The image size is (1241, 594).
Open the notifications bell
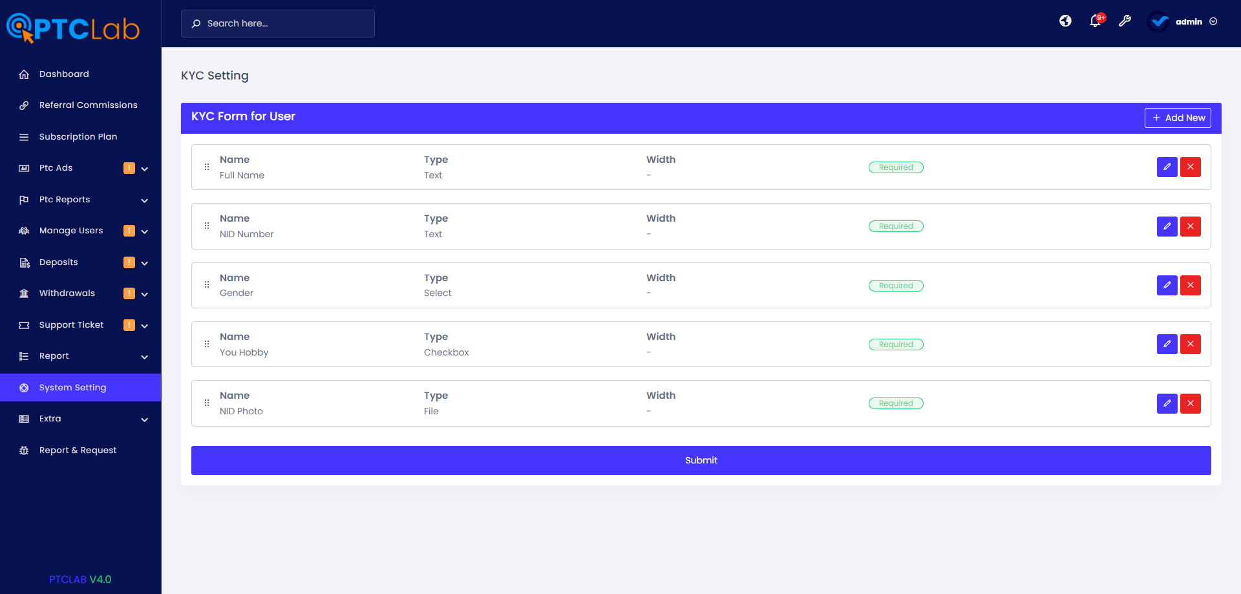1095,21
